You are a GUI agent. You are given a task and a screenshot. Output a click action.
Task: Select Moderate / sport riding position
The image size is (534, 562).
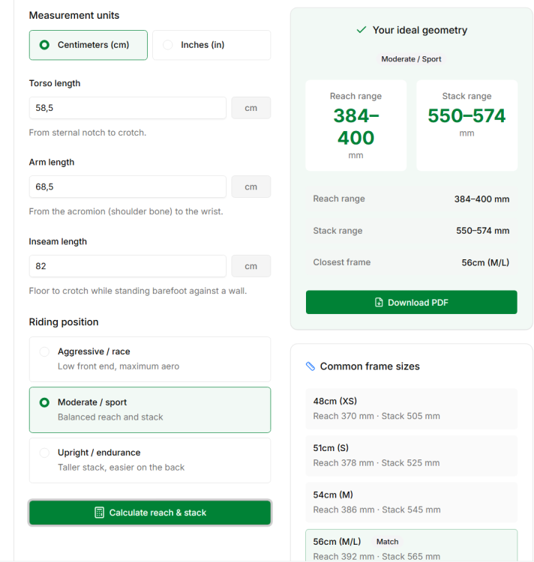150,410
